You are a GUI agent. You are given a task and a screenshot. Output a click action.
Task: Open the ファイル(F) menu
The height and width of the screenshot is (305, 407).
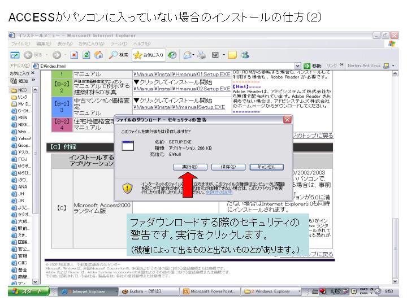tap(20, 44)
